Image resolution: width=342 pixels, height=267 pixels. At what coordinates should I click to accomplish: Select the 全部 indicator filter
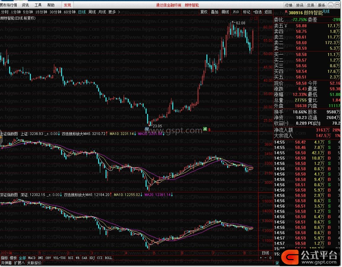coord(22,258)
